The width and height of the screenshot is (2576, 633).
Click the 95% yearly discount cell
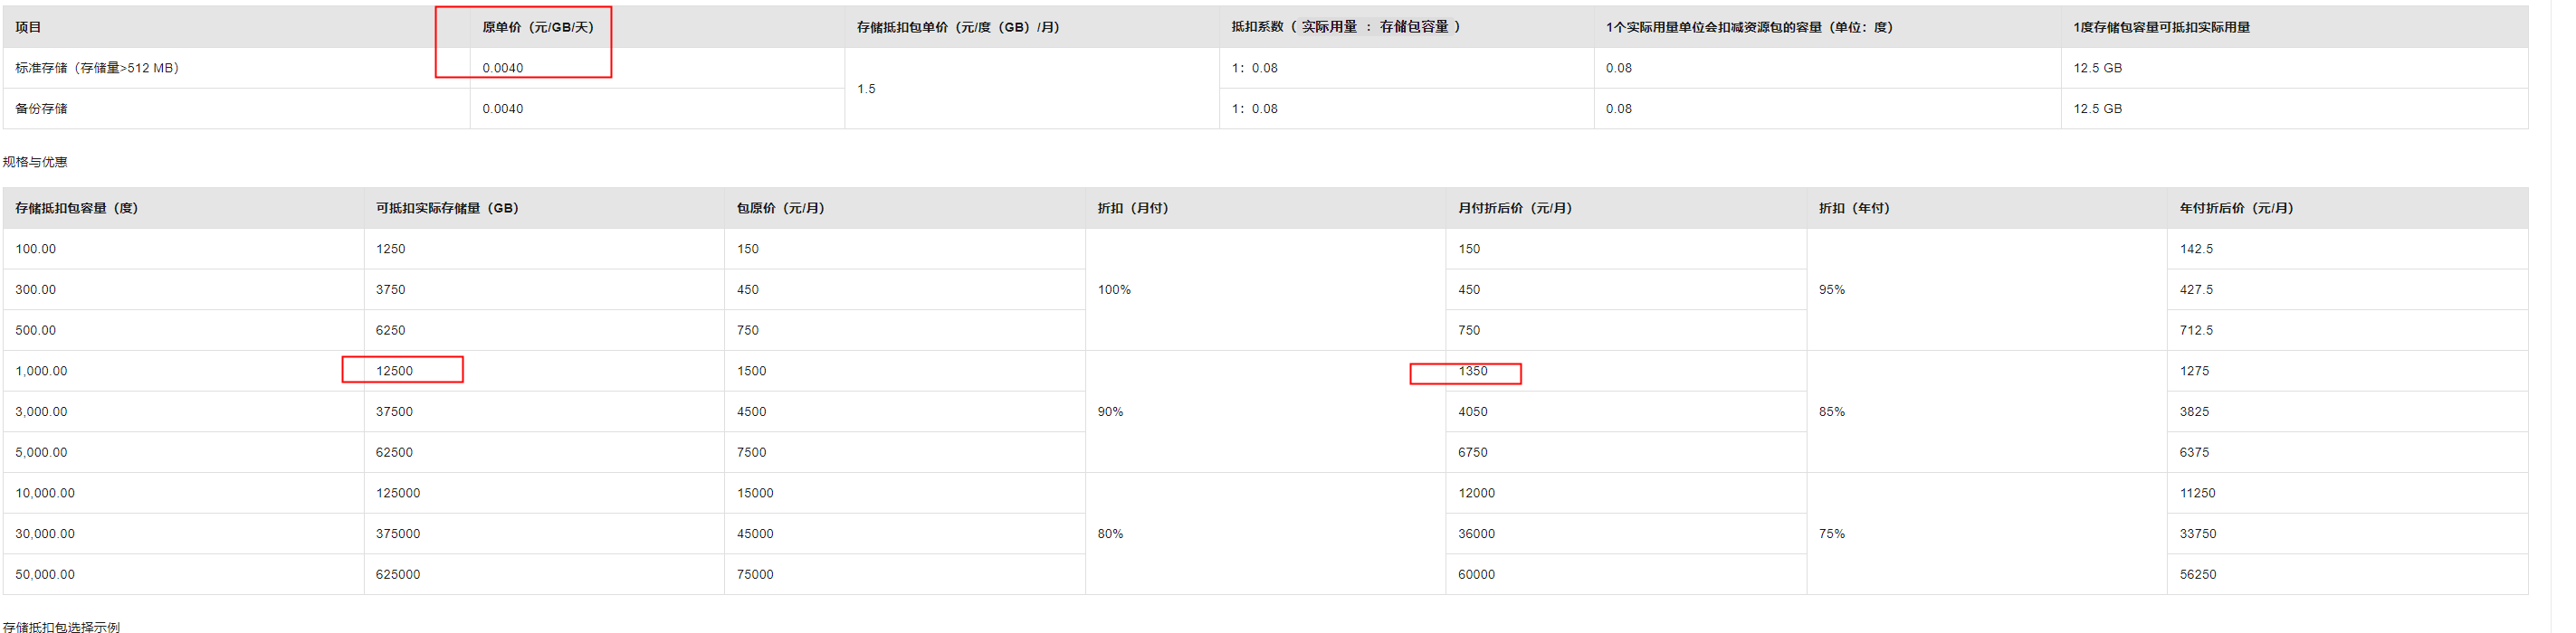[x=1831, y=289]
